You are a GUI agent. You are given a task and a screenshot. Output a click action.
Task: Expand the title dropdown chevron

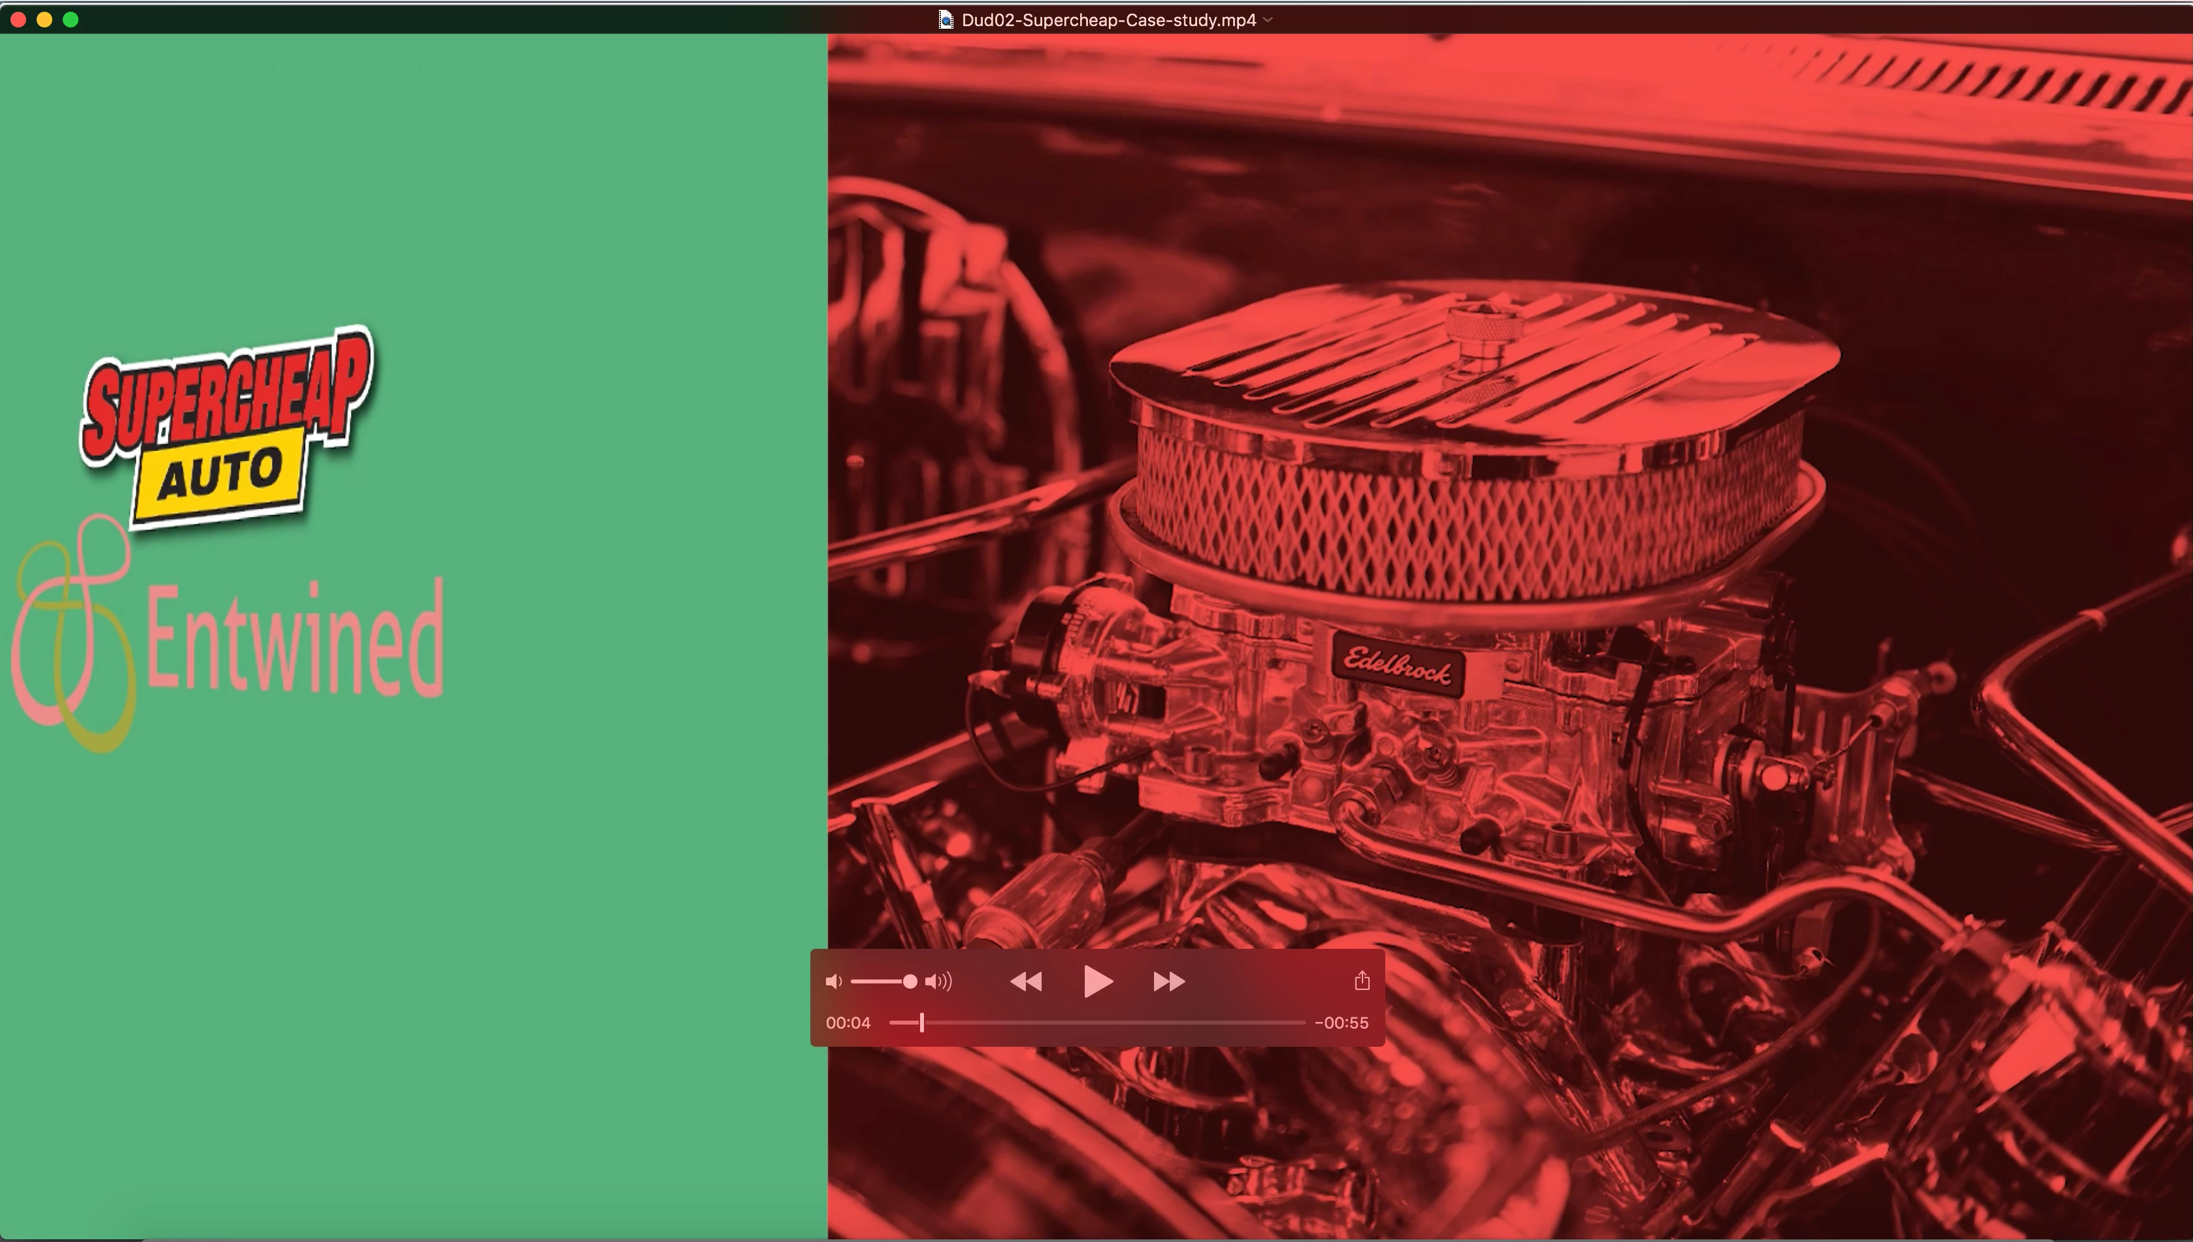[x=1268, y=20]
